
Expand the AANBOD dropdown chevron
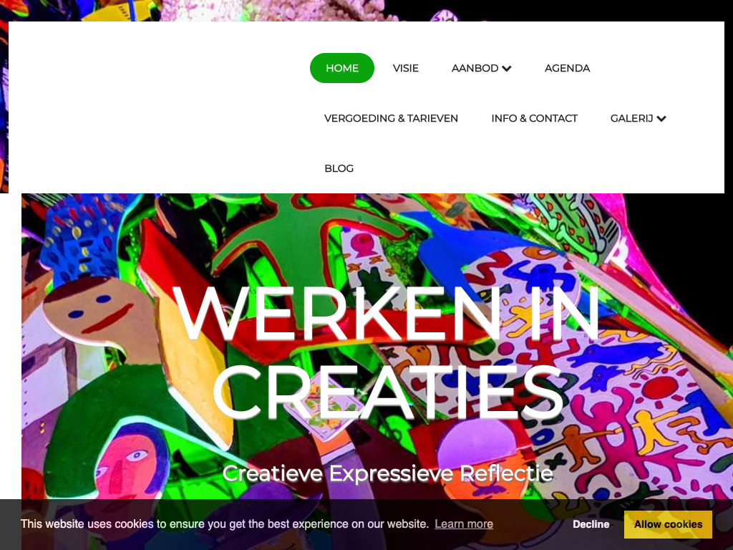click(x=507, y=69)
